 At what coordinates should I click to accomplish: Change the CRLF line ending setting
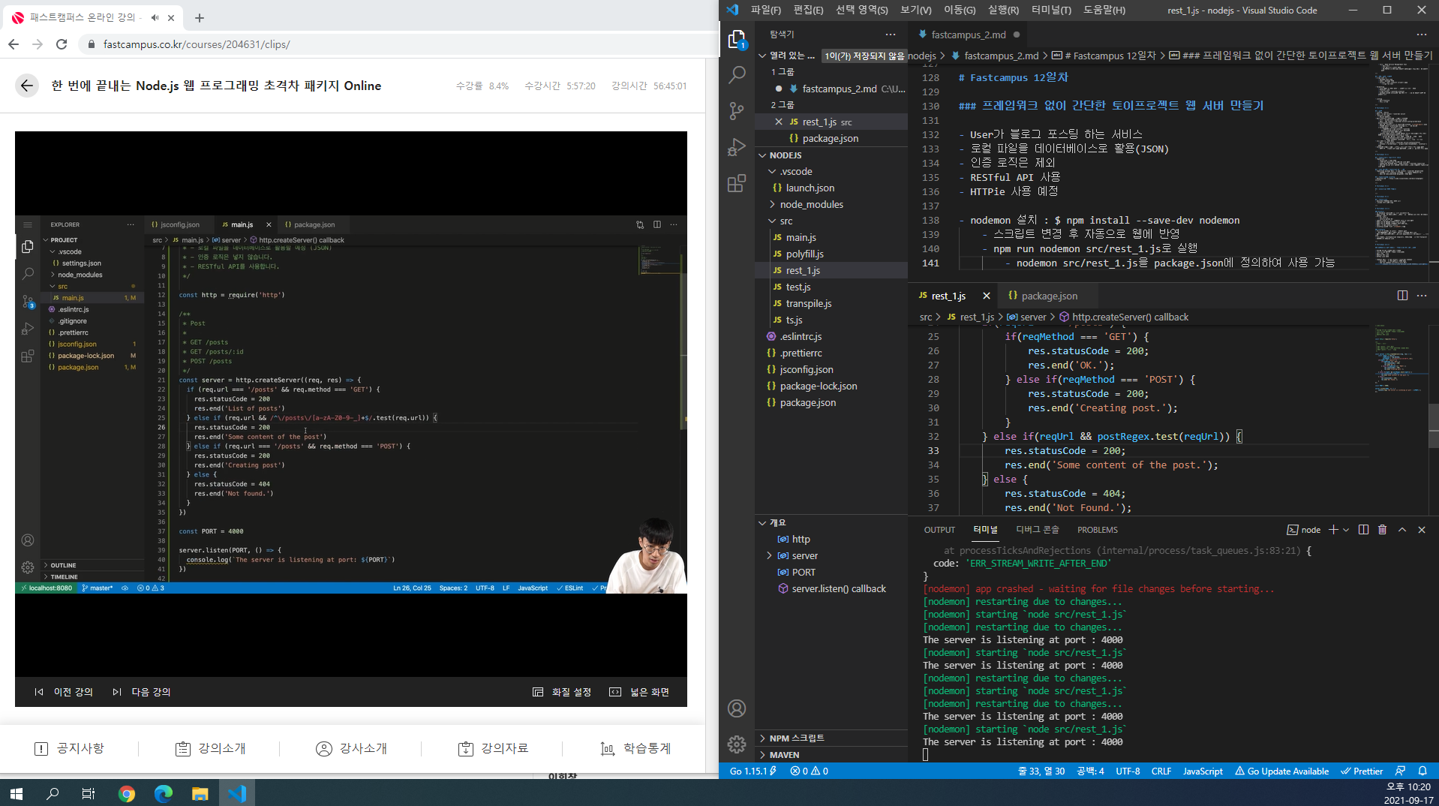1161,771
